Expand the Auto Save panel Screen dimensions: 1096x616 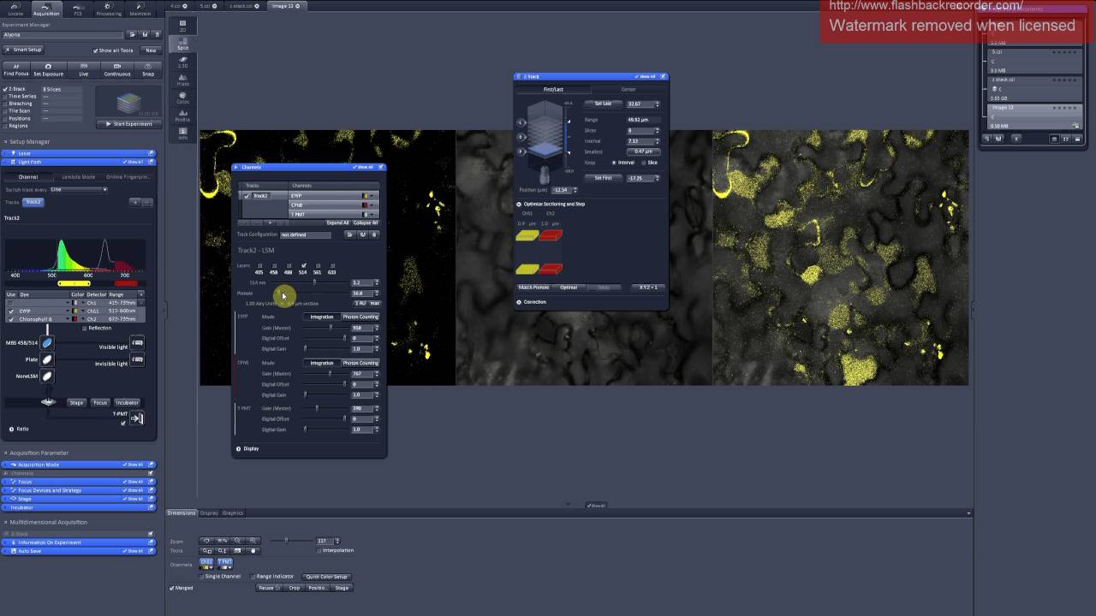click(79, 551)
